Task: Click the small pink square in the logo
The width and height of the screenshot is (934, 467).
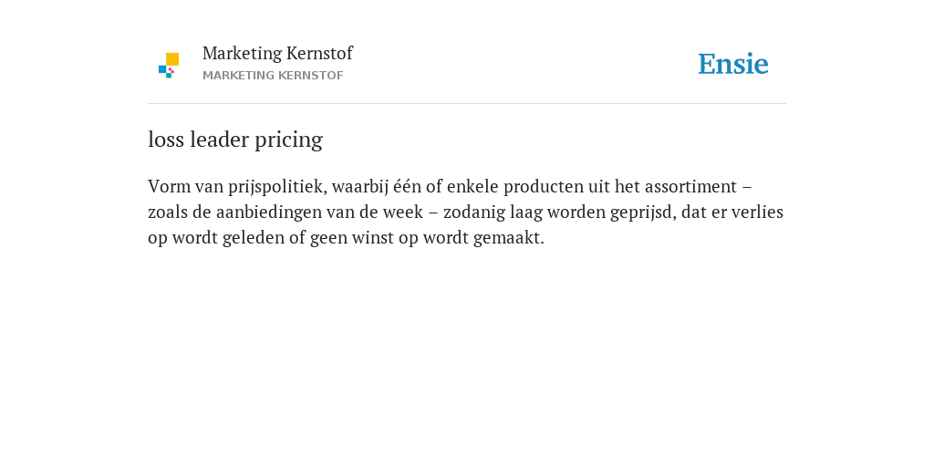Action: coord(171,70)
